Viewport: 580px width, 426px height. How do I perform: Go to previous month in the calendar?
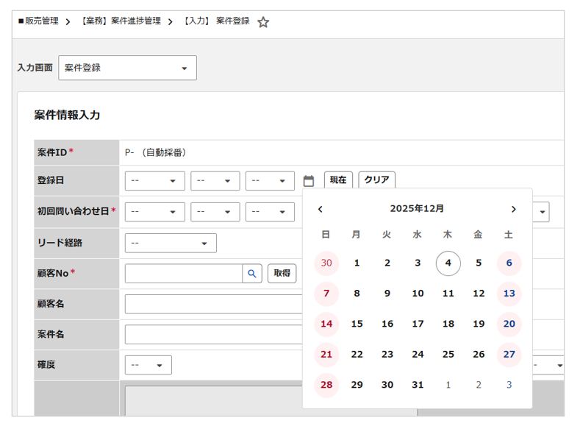[x=321, y=209]
